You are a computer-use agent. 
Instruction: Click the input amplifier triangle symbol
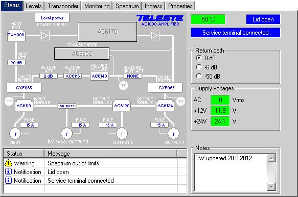(44, 36)
